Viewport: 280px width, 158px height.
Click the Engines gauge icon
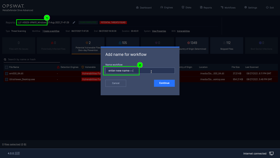(162, 7)
